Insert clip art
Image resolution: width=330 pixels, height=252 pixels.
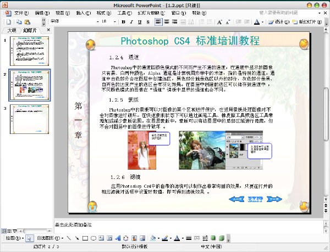(x=134, y=238)
